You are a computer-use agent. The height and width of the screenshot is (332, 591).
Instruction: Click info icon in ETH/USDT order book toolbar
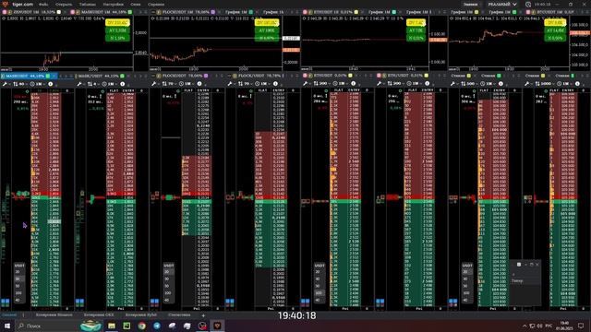(x=427, y=84)
